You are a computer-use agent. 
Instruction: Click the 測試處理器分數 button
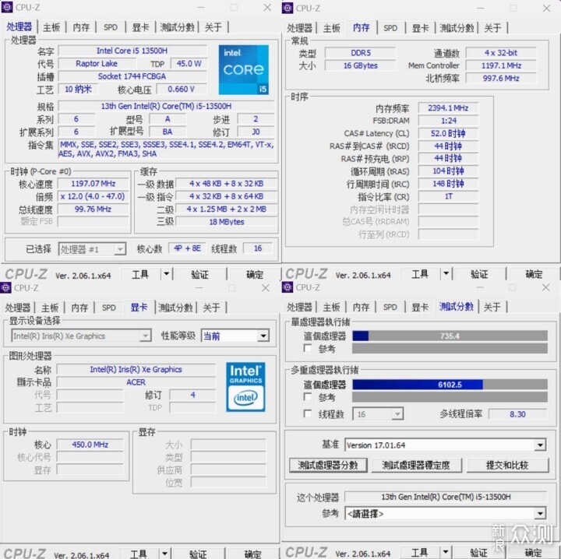pos(328,465)
